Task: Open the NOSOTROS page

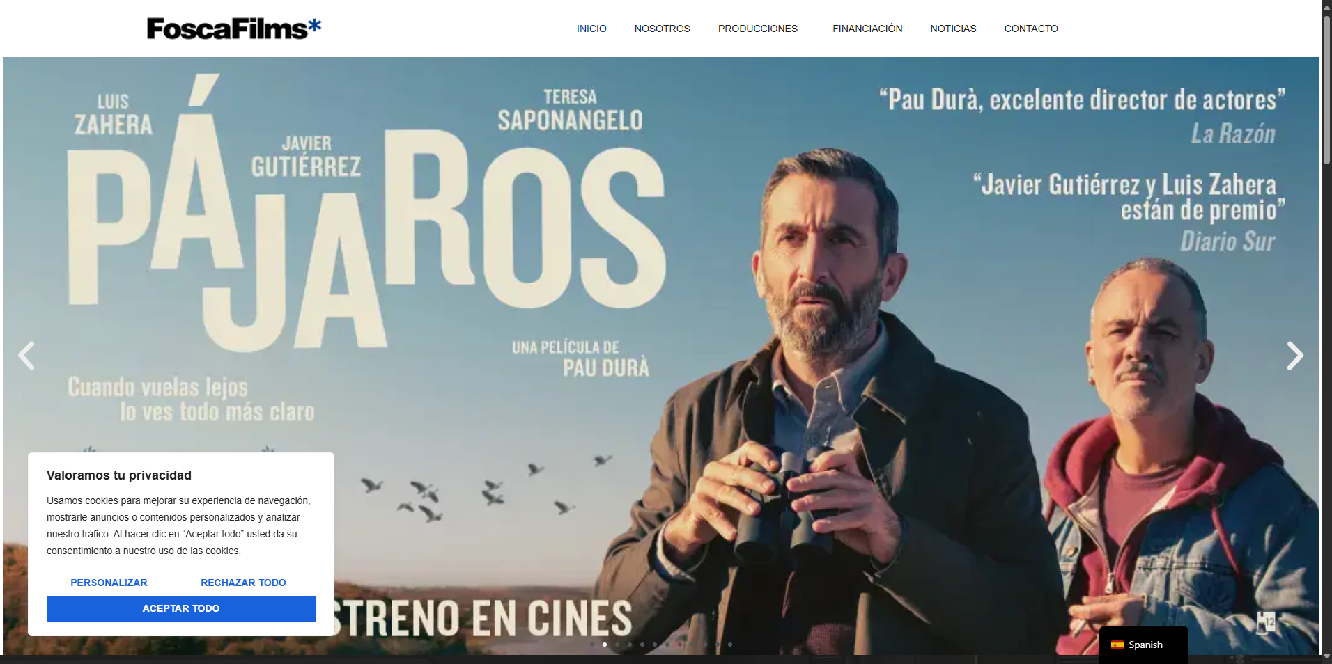Action: 662,29
